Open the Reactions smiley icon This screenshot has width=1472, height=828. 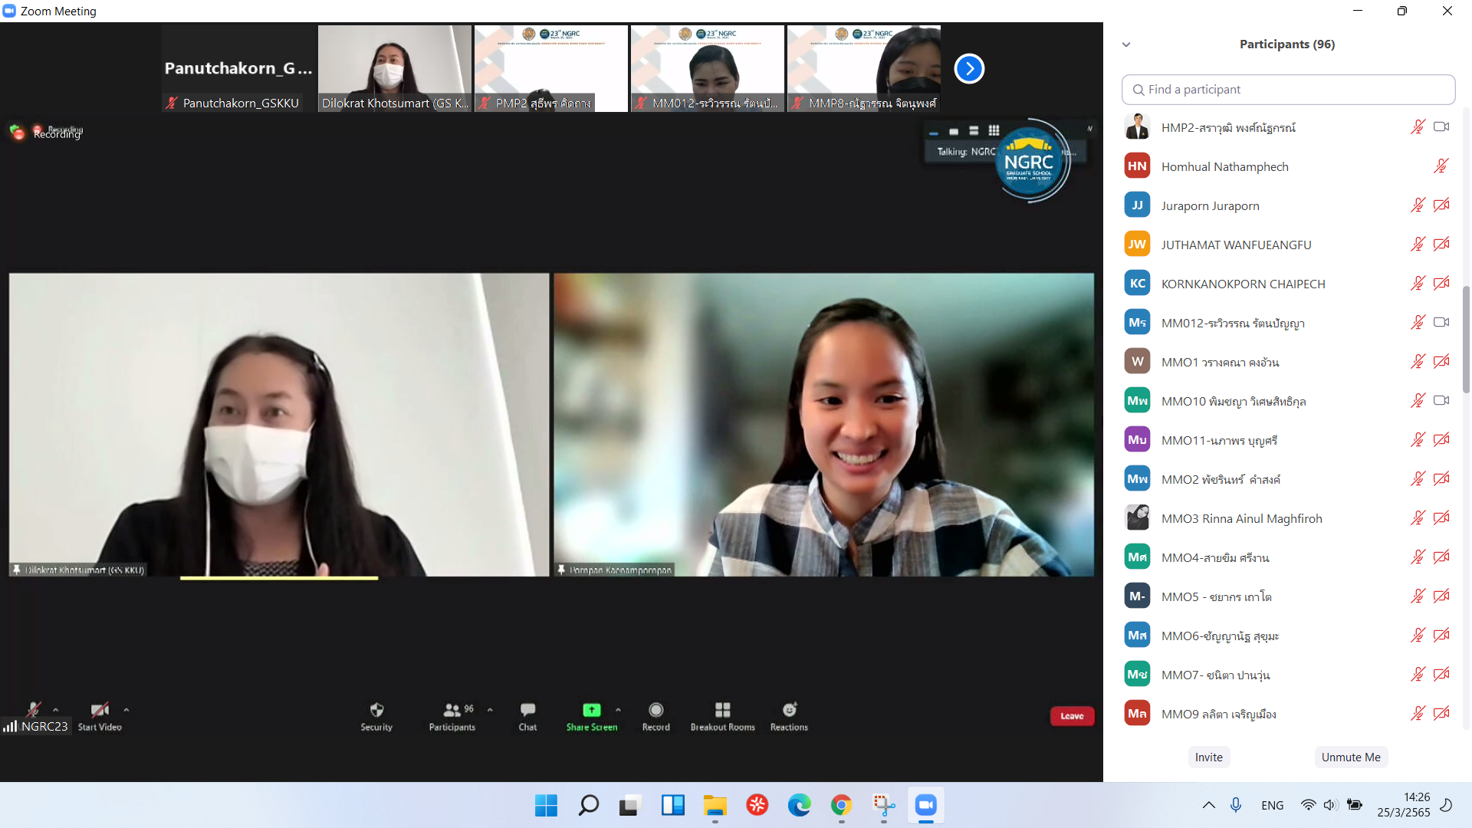[789, 710]
